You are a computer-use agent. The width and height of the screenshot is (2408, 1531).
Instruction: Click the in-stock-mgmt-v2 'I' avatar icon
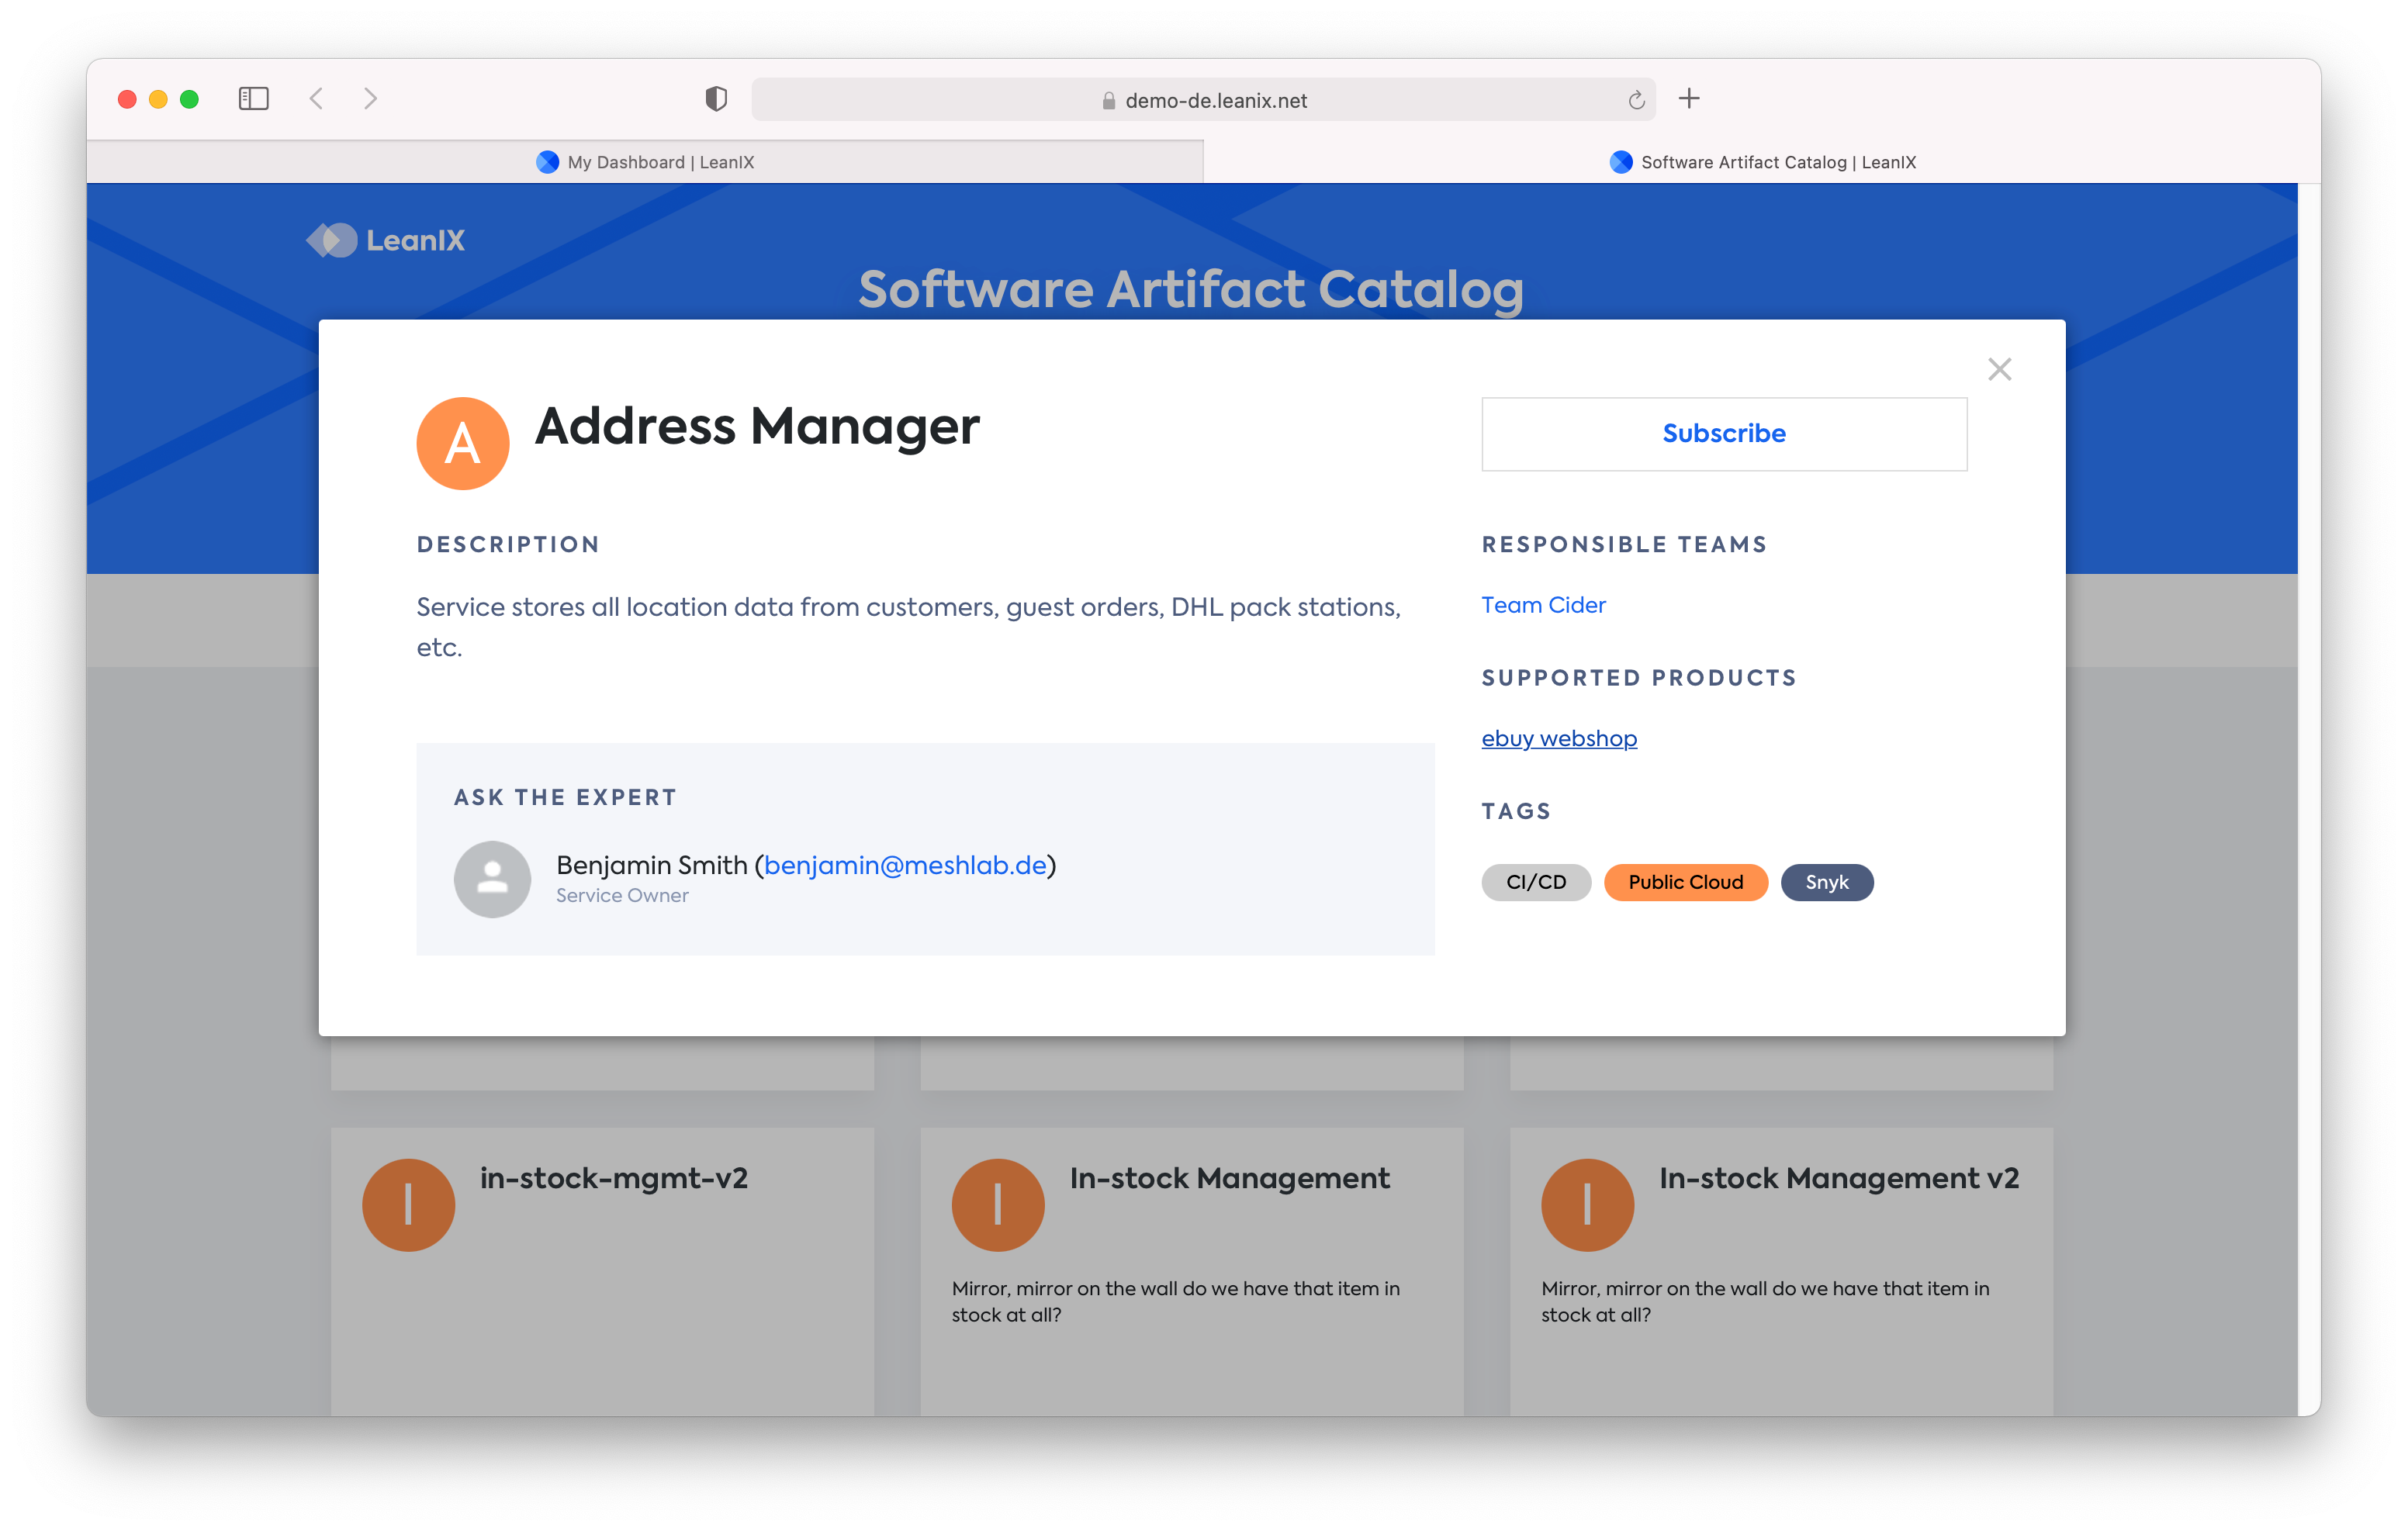(x=408, y=1205)
